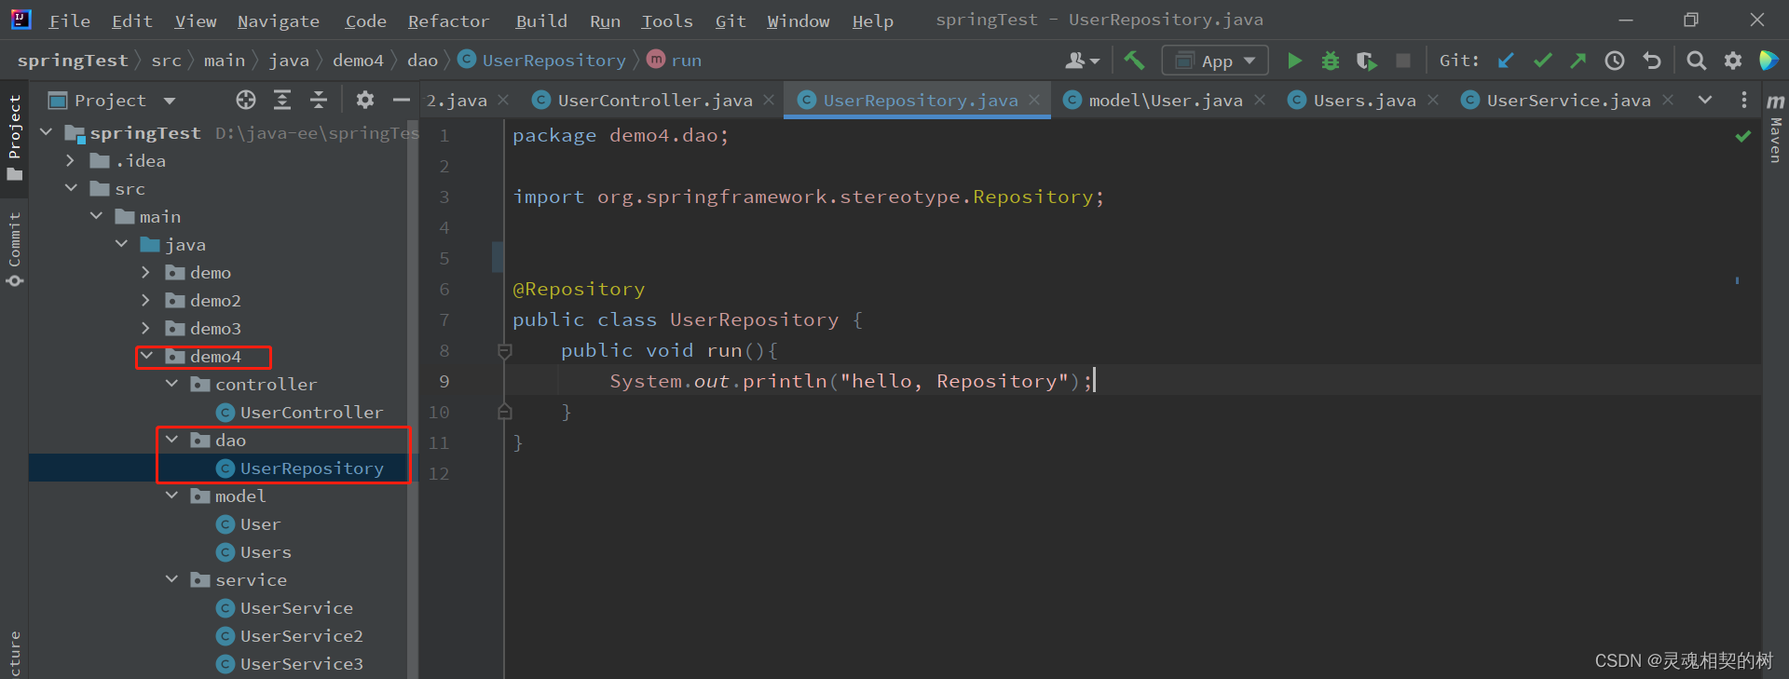The width and height of the screenshot is (1789, 679).
Task: Collapse the service package arrow
Action: point(171,580)
